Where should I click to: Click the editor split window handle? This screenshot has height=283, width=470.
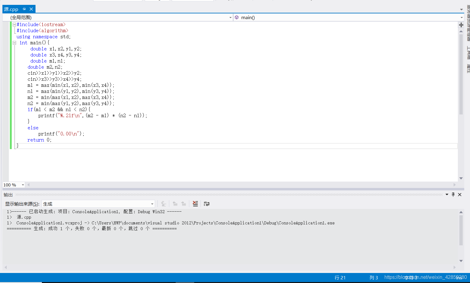point(461,25)
